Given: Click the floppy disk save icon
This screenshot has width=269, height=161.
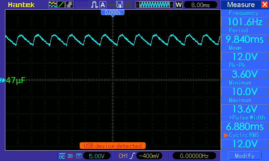Looking at the screenshot, I should click(120, 5).
